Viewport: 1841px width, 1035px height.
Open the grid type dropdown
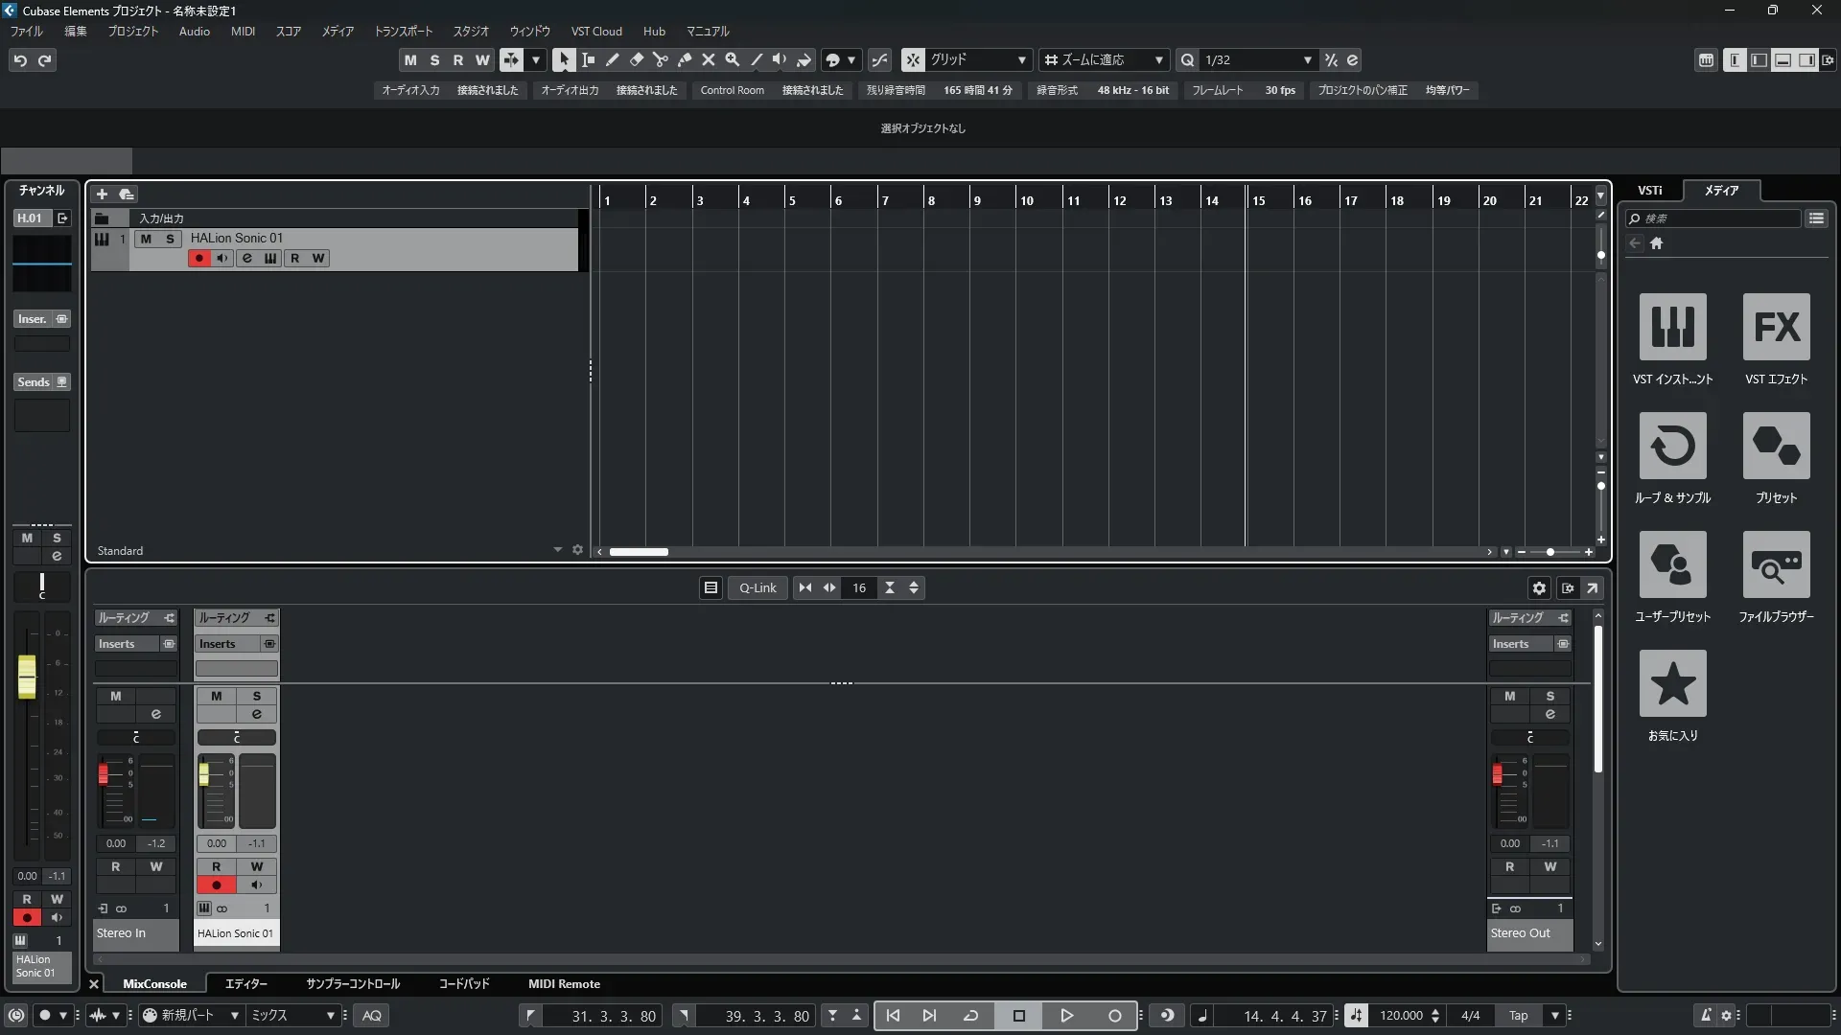coord(1021,59)
